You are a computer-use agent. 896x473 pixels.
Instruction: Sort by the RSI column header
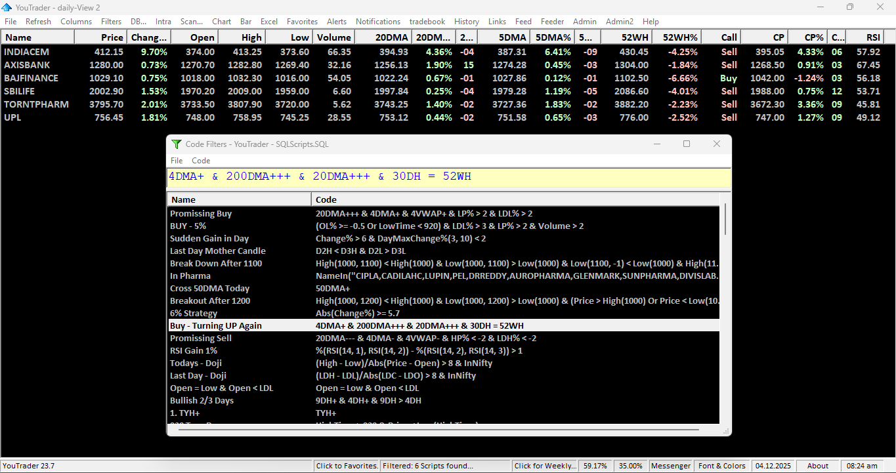point(864,37)
